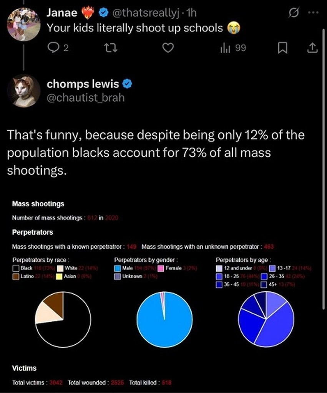Viewport: 327px width, 393px height.
Task: Click the vertical scrollbar on the right
Action: tap(322, 154)
